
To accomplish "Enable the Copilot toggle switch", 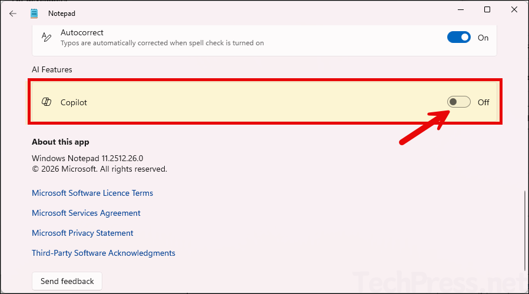I will 458,102.
